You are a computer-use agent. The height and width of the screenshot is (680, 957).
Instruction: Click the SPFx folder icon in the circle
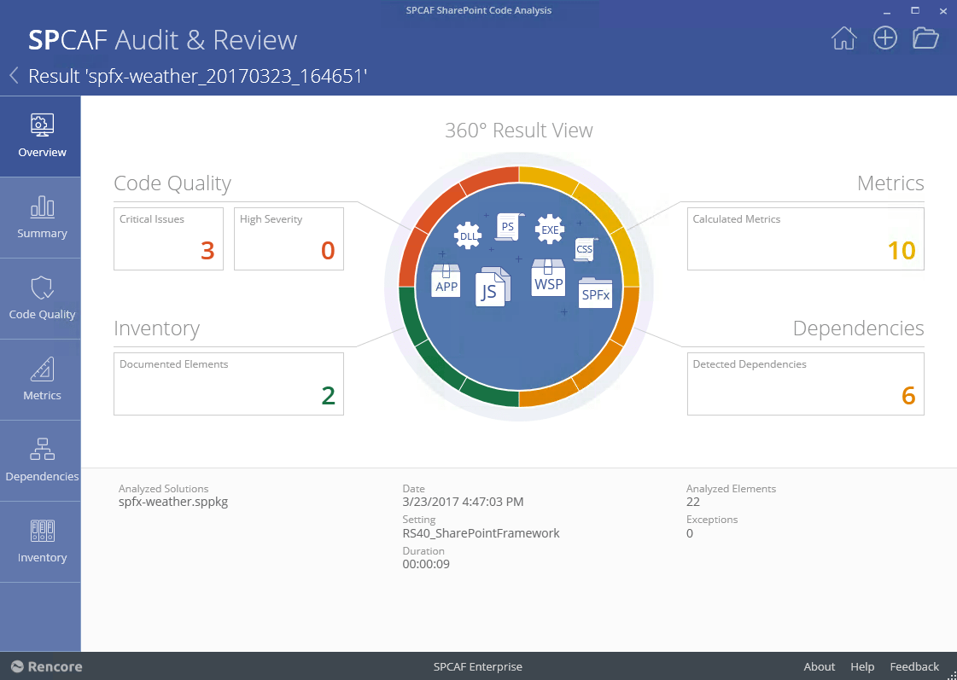[595, 293]
